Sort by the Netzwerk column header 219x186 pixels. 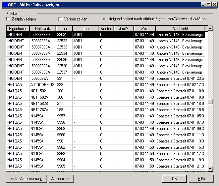(43, 28)
